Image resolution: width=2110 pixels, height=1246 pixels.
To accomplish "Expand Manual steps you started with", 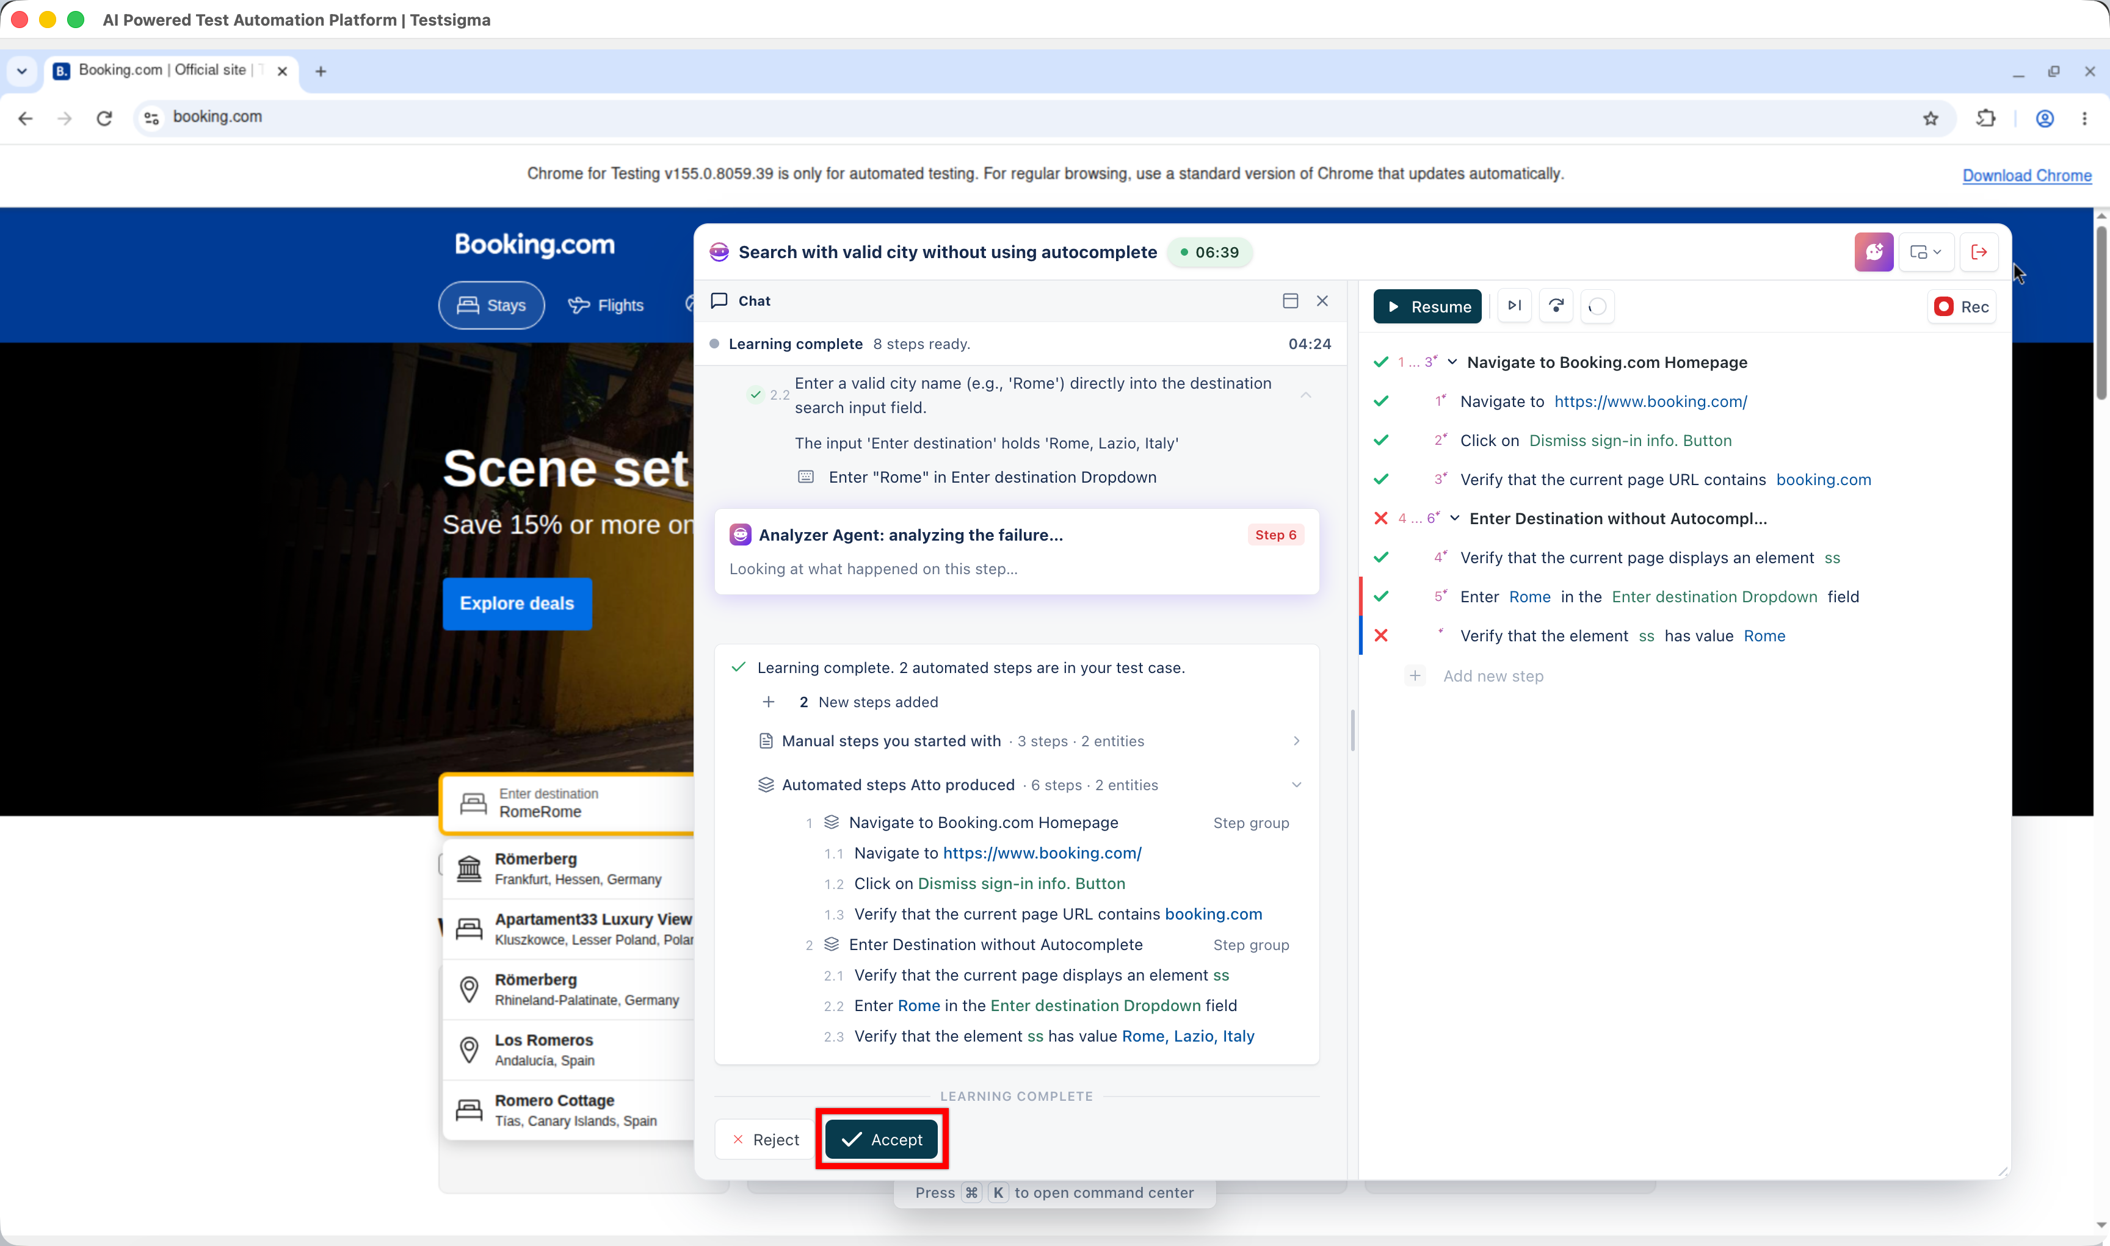I will point(1296,741).
